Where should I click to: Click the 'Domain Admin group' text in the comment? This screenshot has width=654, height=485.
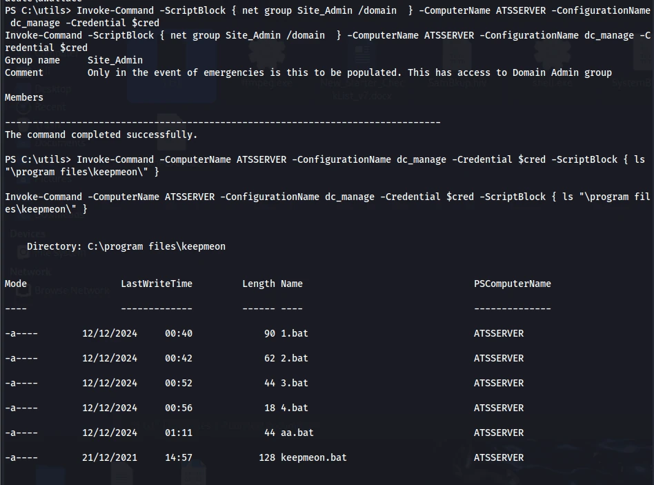tap(562, 73)
